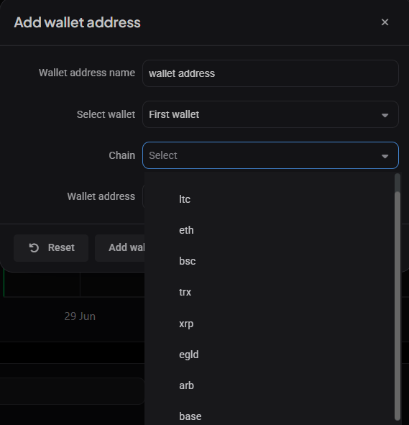The image size is (409, 425).
Task: Click the Add wallet address dialog title
Action: click(77, 22)
